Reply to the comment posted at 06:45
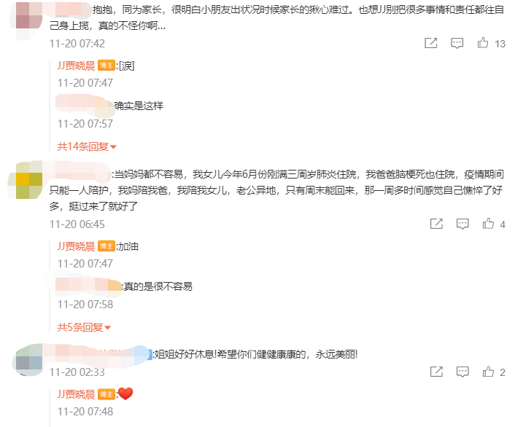Screen dimensions: 515x427 [462, 224]
